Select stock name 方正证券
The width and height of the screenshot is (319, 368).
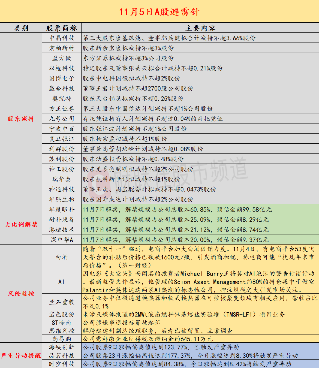click(x=62, y=108)
